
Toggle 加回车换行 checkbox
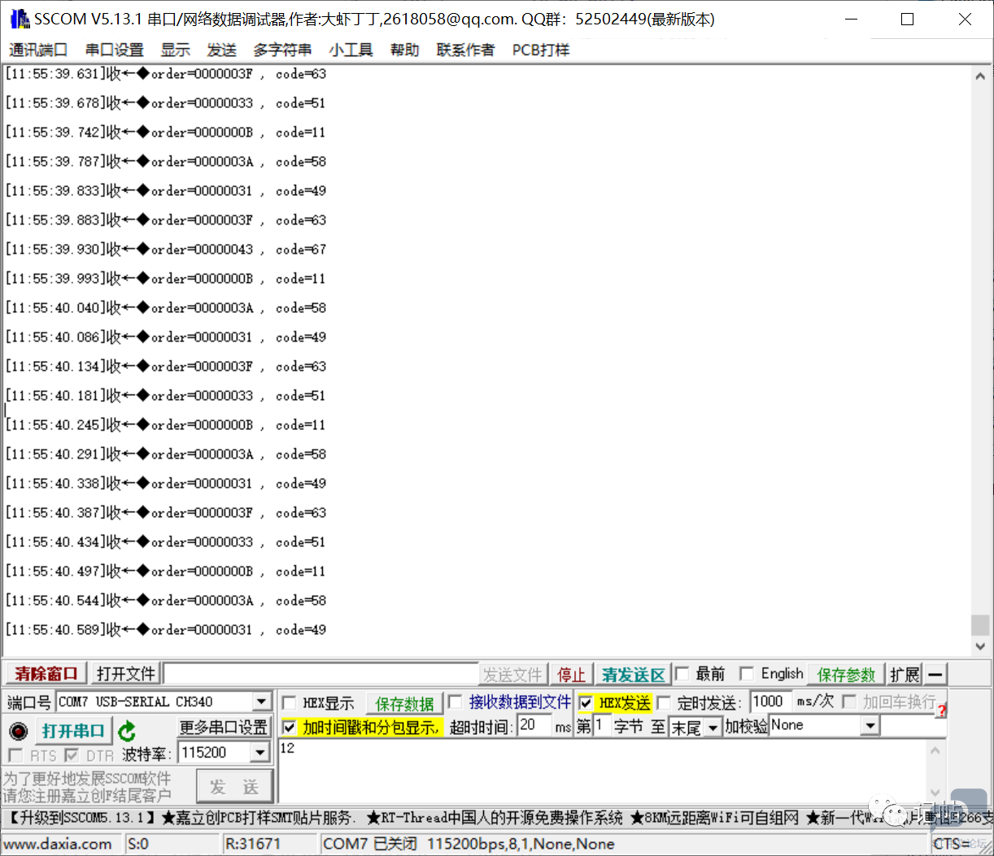coord(850,702)
